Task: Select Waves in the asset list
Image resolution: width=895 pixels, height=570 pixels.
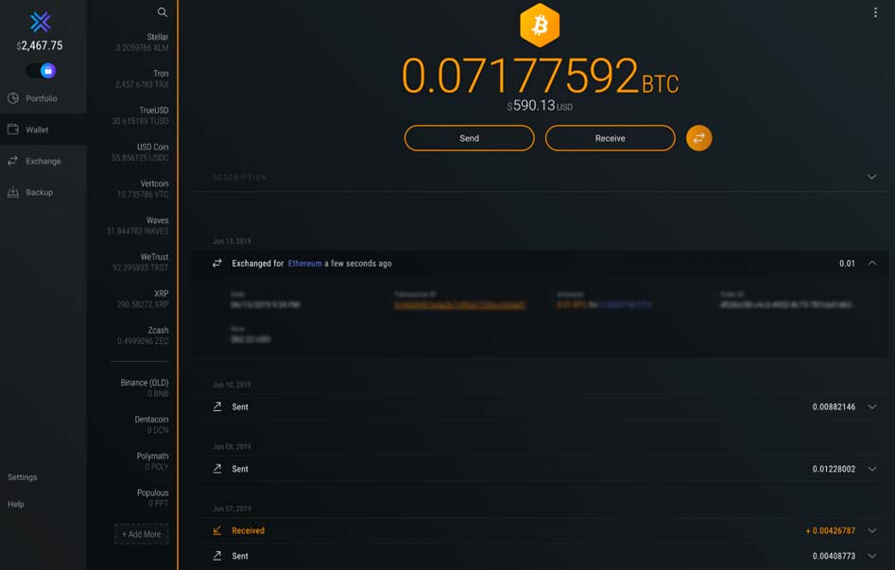Action: click(x=137, y=226)
